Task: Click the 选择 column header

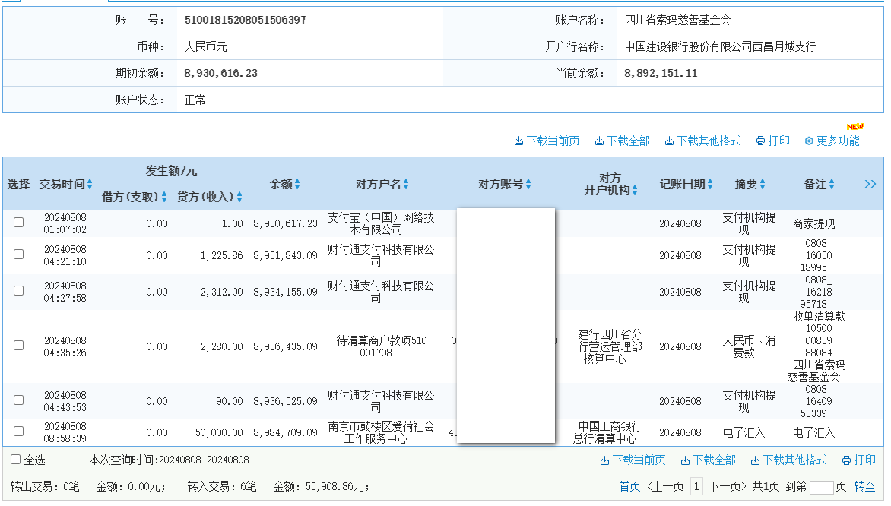Action: click(x=18, y=184)
